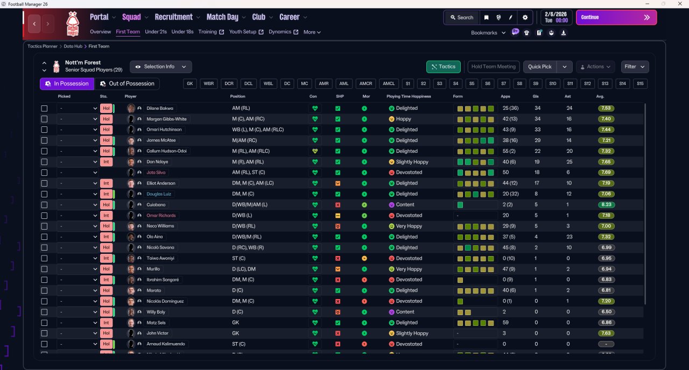Click the Nottingham Forest club badge

click(x=72, y=24)
